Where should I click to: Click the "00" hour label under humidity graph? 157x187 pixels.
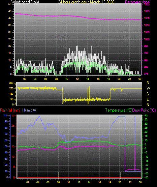click(x=140, y=182)
